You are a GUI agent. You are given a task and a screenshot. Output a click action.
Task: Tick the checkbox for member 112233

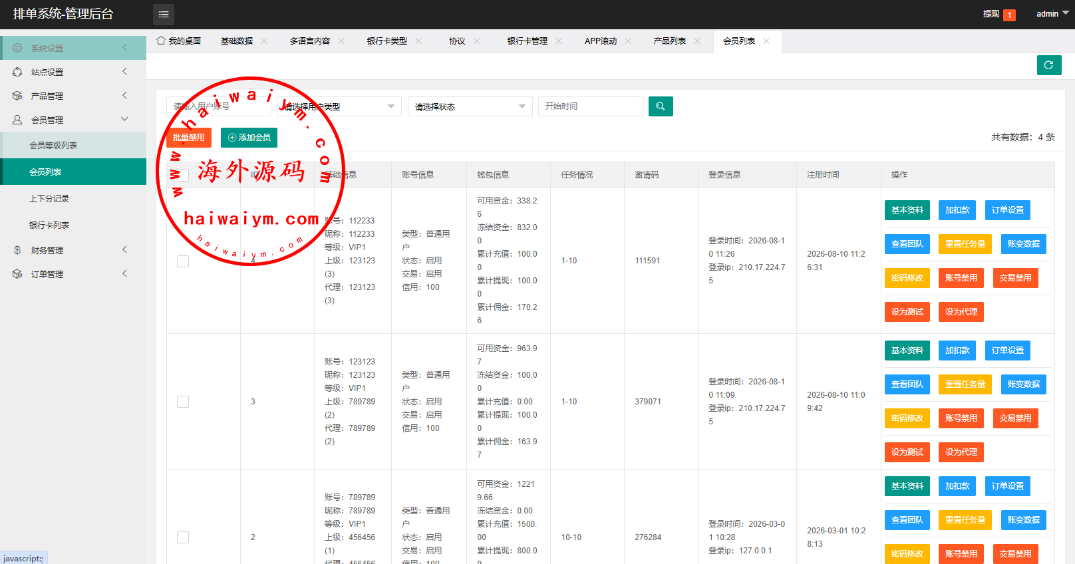tap(183, 261)
